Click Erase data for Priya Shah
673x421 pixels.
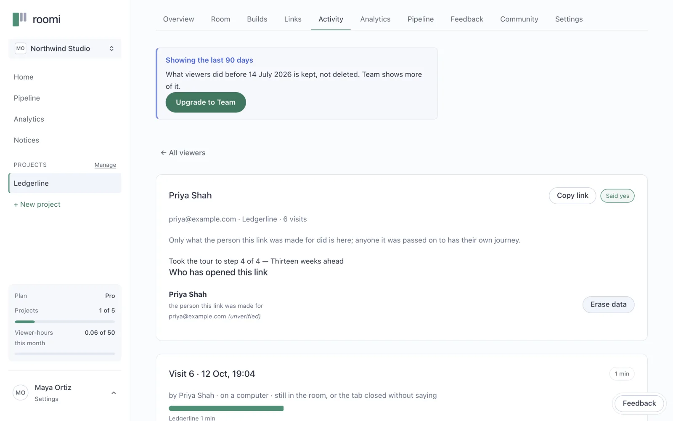tap(608, 304)
